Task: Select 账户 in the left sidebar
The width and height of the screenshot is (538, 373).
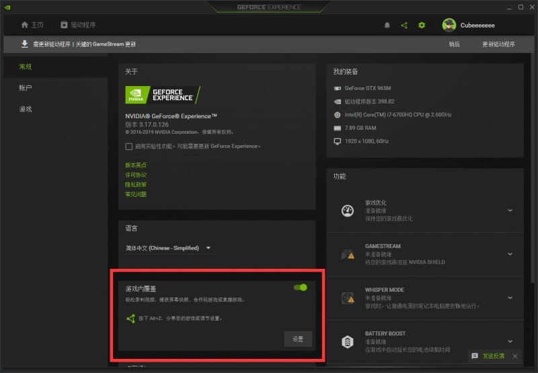Action: [x=56, y=88]
